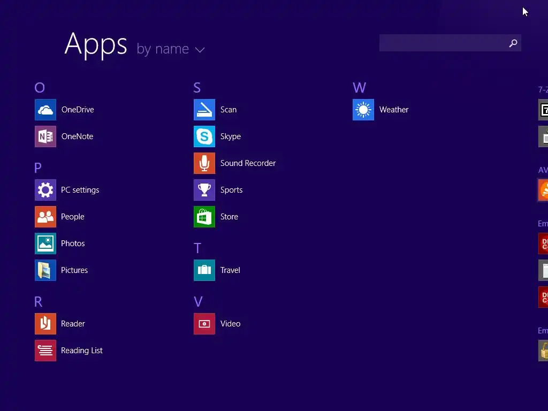
Task: Open the Pictures folder icon
Action: click(45, 270)
